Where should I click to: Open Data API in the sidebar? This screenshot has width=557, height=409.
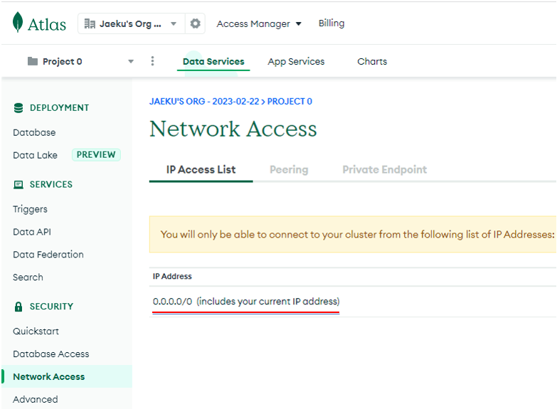[32, 232]
